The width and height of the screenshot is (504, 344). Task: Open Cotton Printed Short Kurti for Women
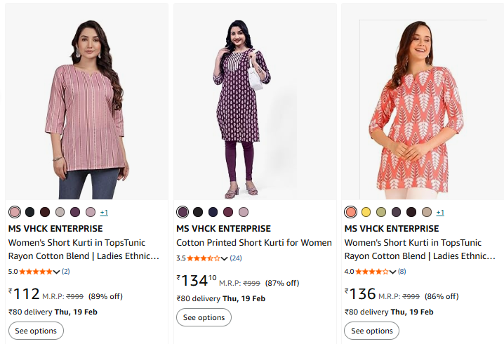tap(254, 243)
